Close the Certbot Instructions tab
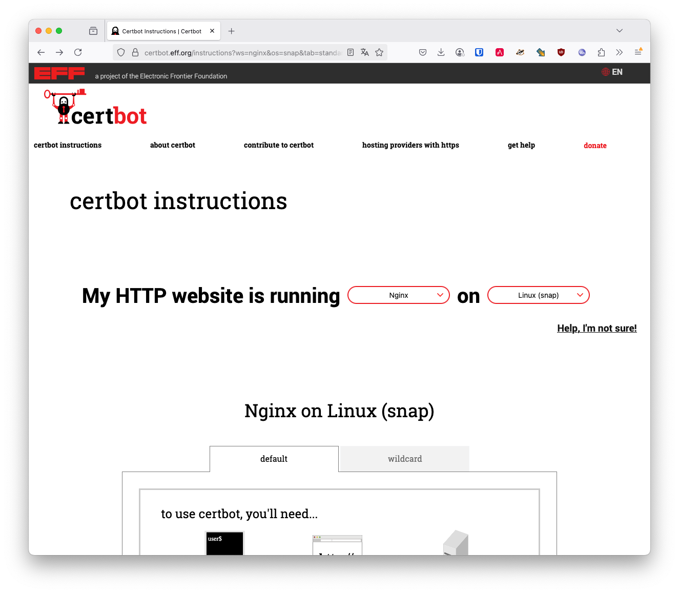The width and height of the screenshot is (679, 593). tap(212, 31)
